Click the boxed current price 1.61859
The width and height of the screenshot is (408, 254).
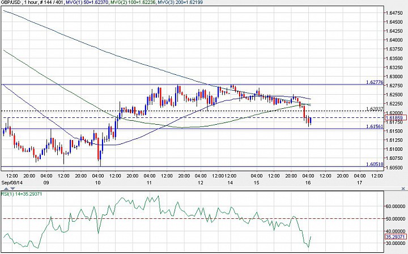[396, 118]
